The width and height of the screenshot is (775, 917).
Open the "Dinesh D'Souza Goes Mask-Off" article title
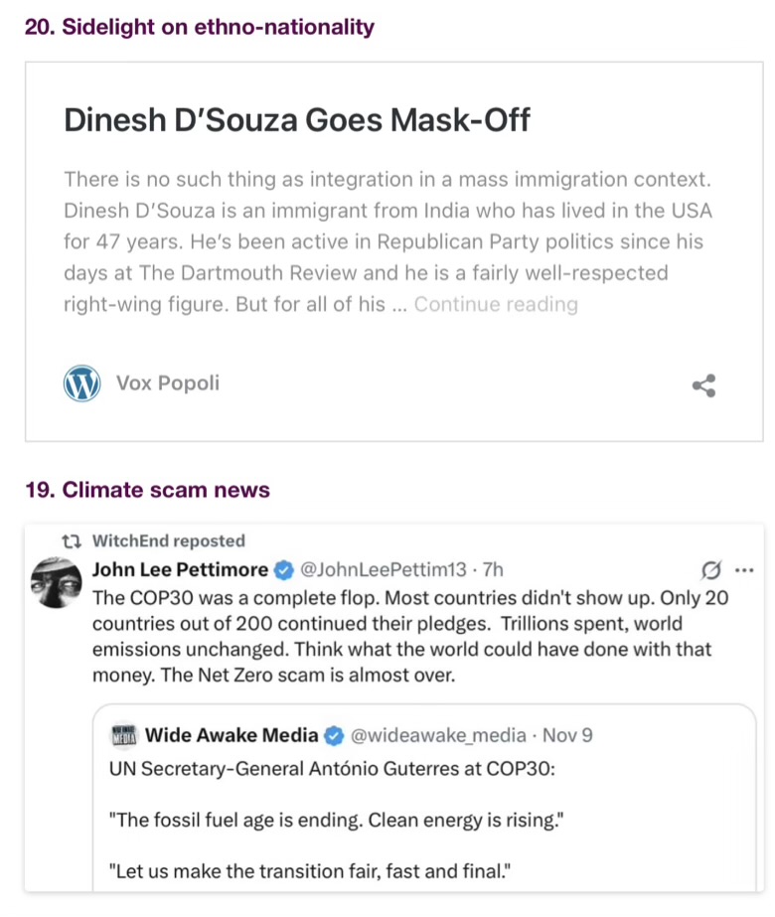[297, 120]
